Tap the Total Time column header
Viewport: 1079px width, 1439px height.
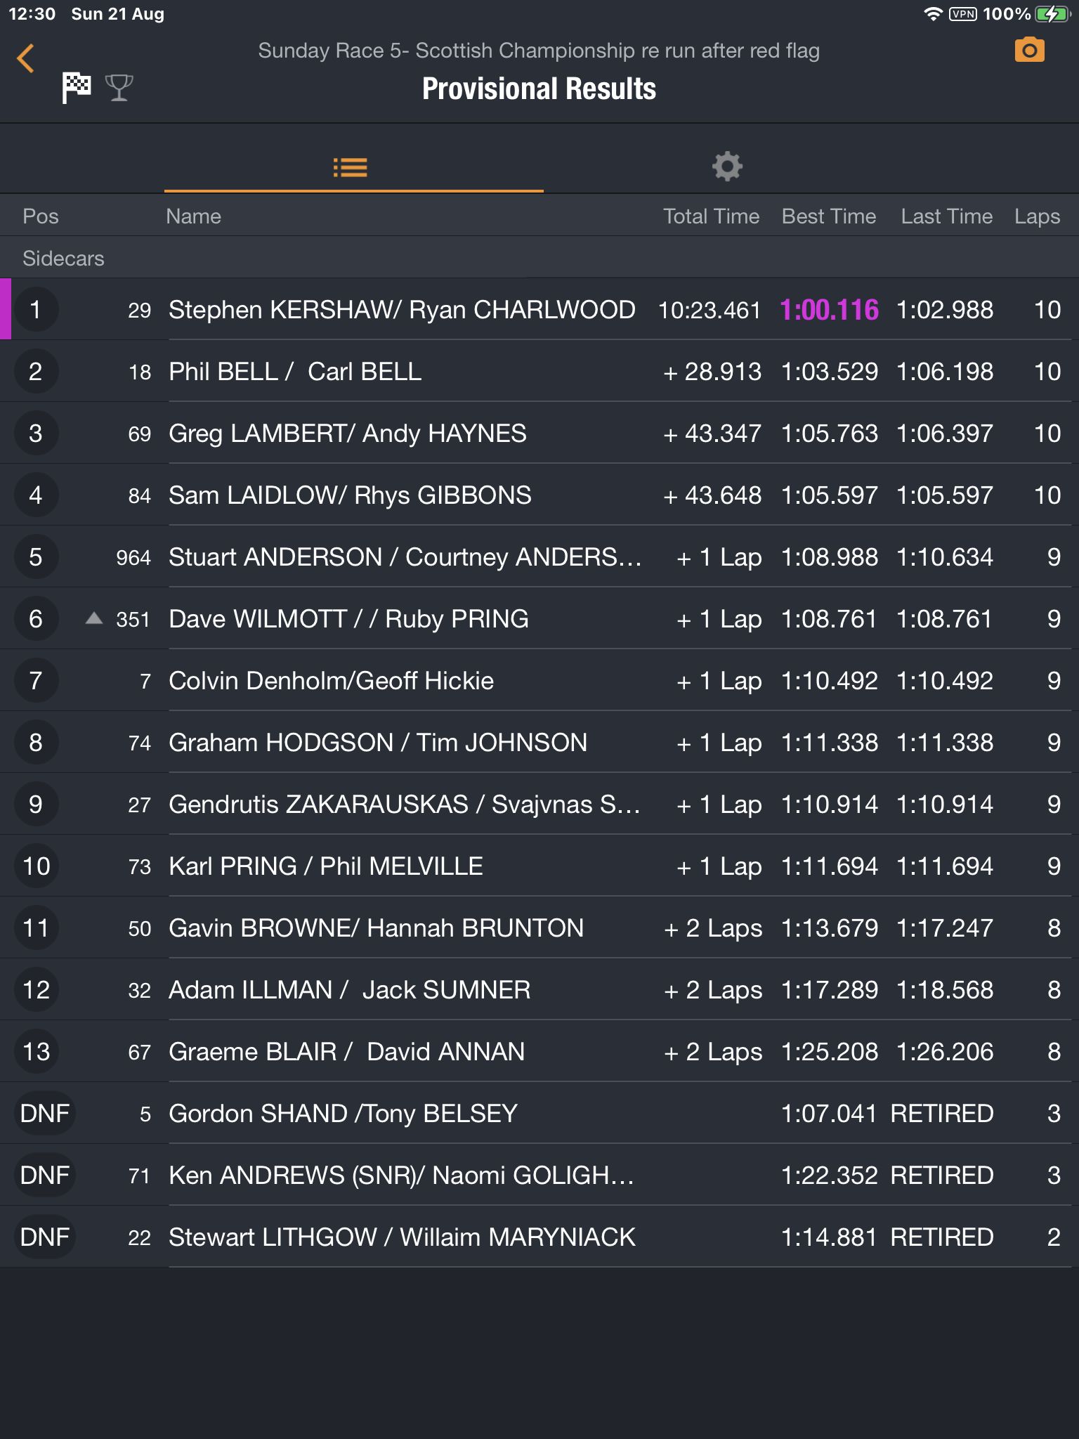click(x=711, y=216)
